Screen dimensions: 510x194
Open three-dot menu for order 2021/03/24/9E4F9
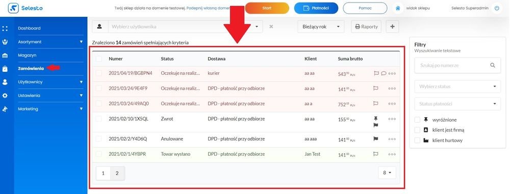[x=392, y=89]
